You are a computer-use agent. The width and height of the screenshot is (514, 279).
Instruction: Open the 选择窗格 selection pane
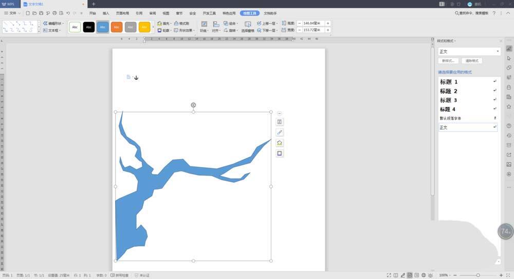pyautogui.click(x=248, y=27)
